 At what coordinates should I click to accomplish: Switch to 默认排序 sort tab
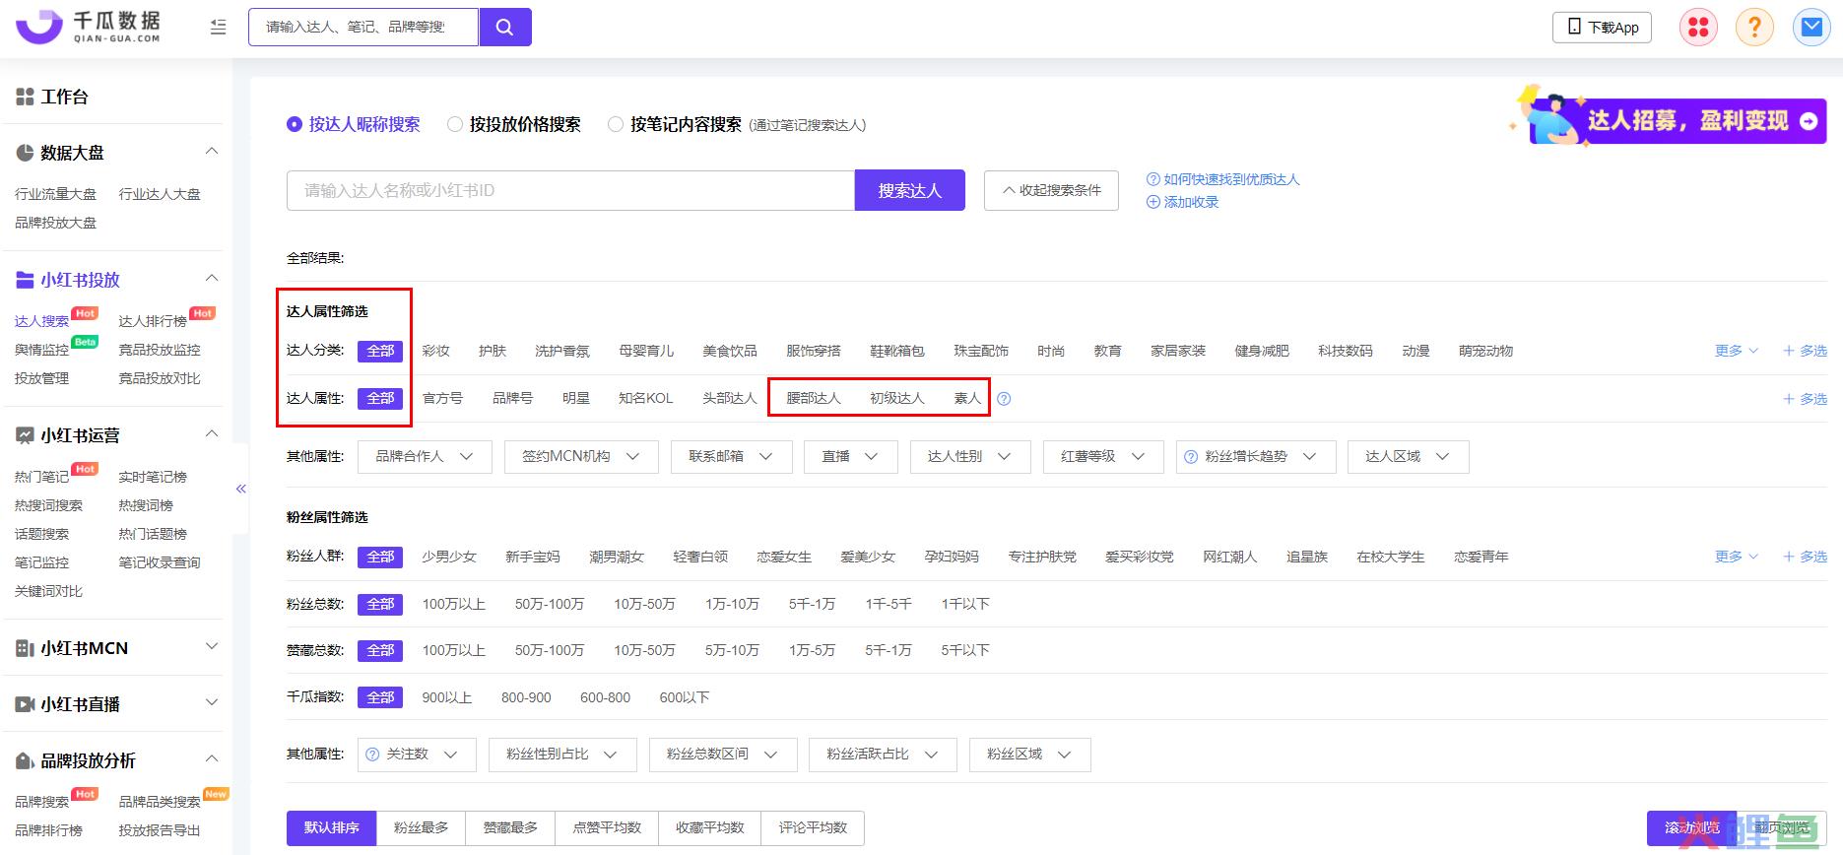tap(332, 828)
